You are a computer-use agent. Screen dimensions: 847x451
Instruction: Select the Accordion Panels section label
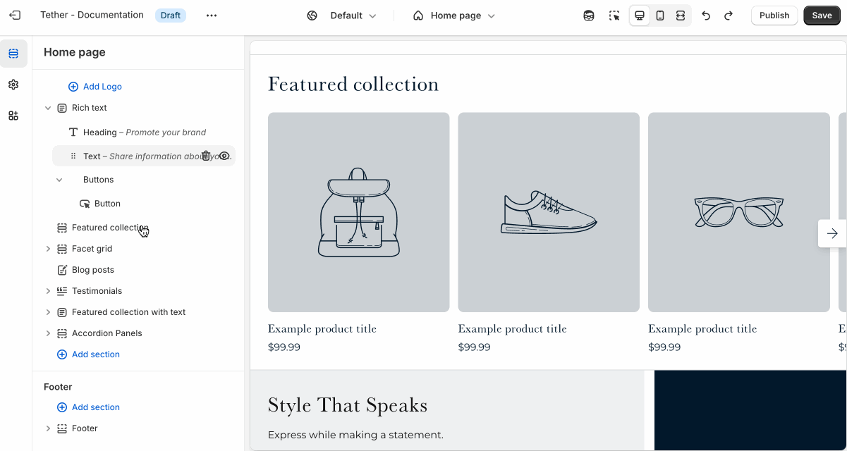point(106,333)
